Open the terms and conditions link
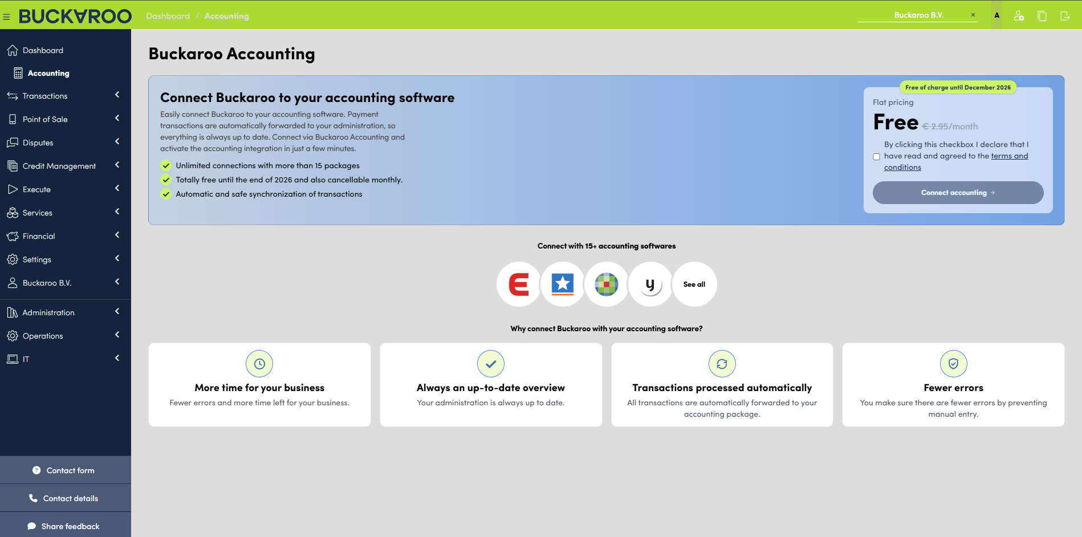The width and height of the screenshot is (1082, 537). 956,162
